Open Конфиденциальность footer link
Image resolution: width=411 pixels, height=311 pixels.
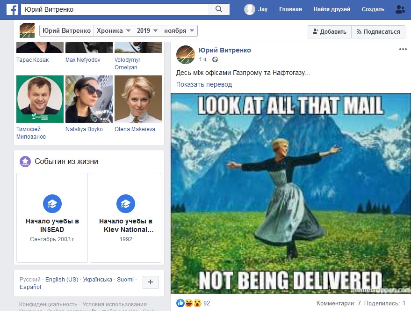pos(48,304)
